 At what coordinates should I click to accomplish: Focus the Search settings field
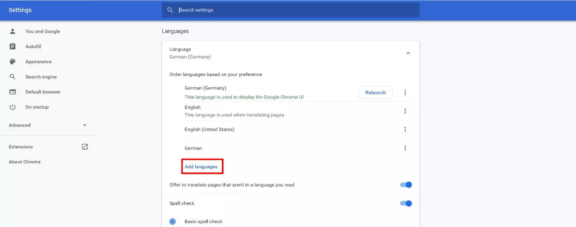coord(291,10)
